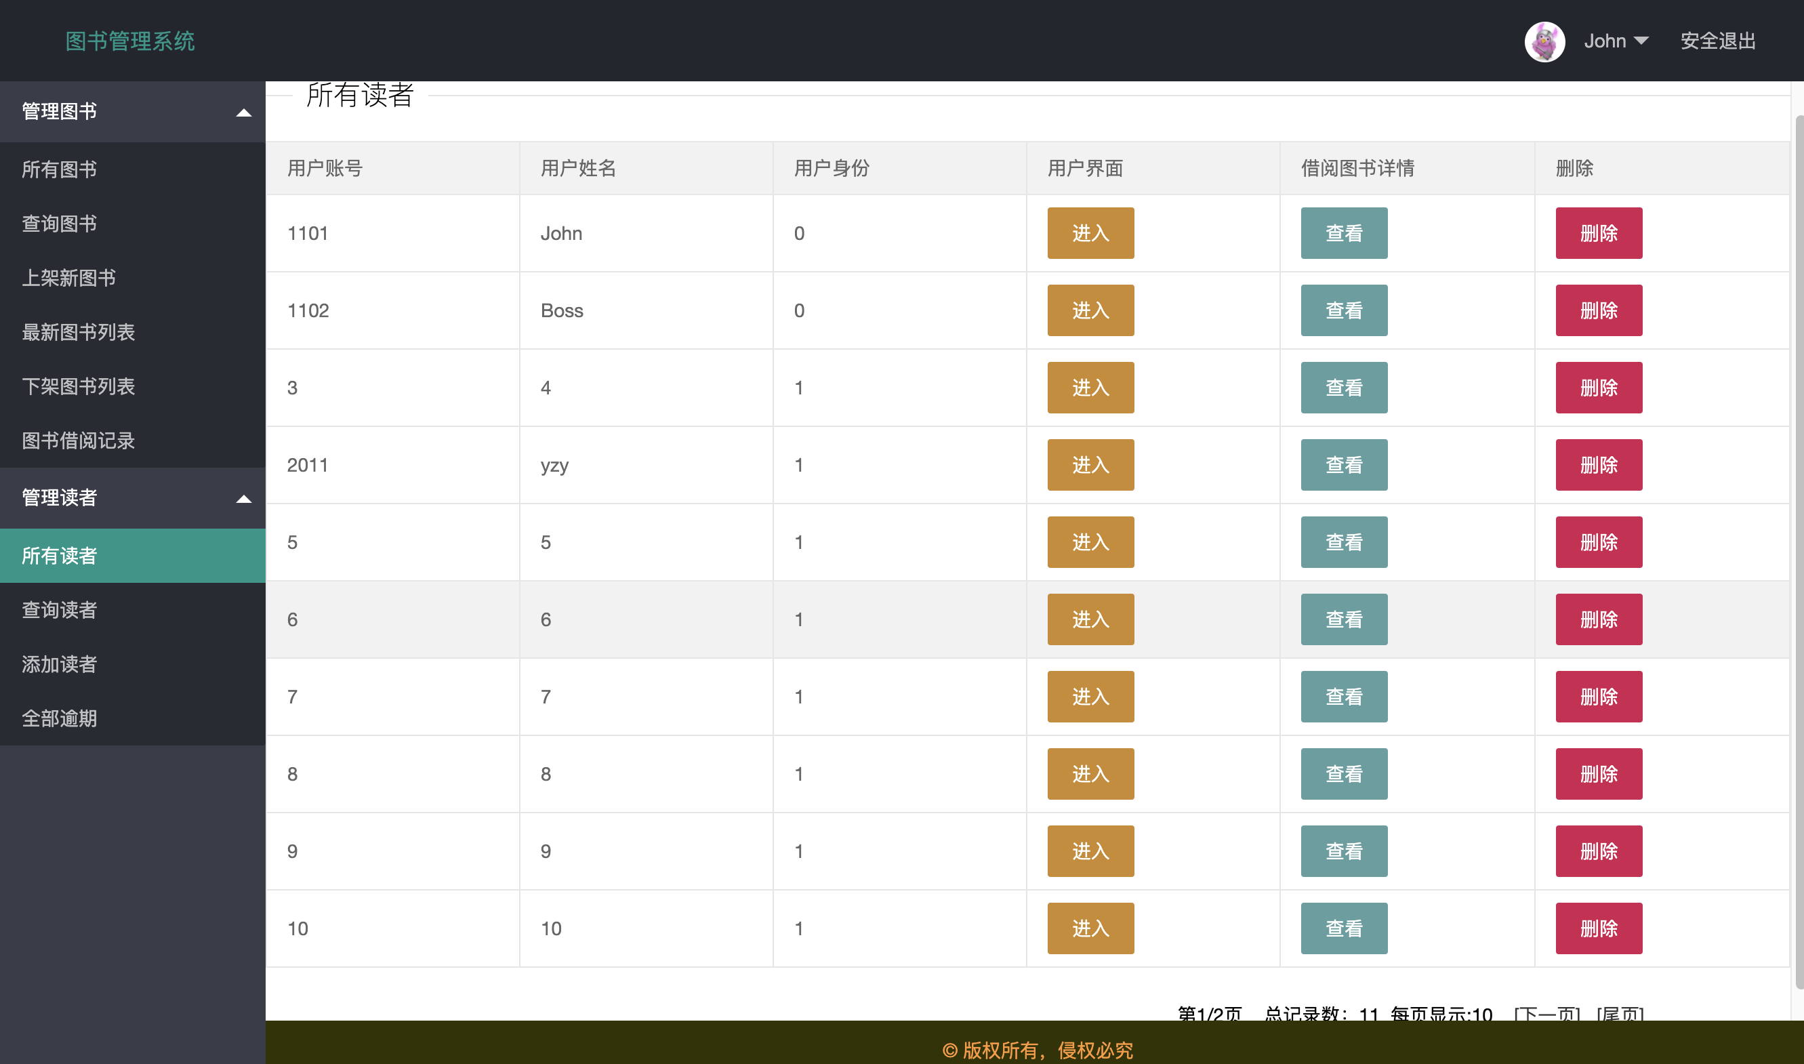Screen dimensions: 1804x1064
Task: Open 图书借阅记录 in the sidebar
Action: pyautogui.click(x=133, y=441)
